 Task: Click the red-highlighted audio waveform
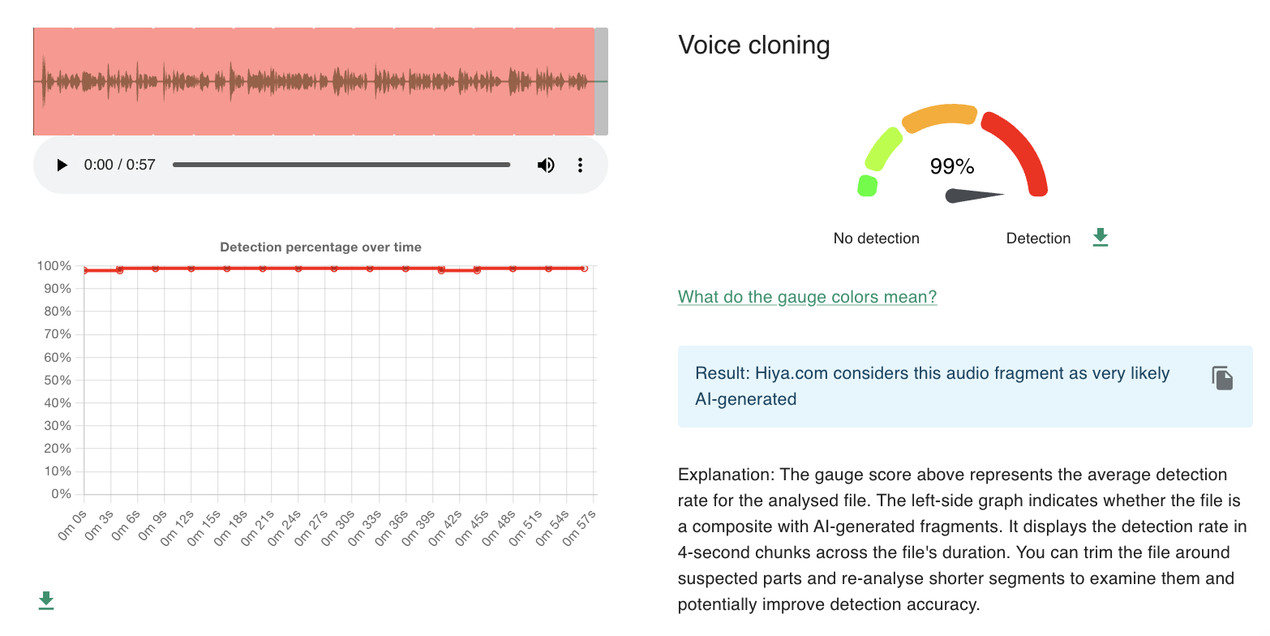(314, 81)
